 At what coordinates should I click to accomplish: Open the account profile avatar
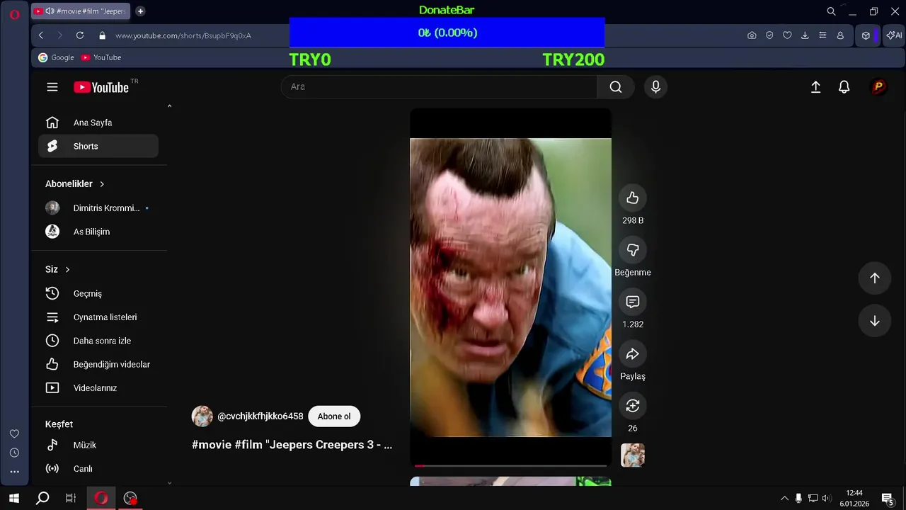(x=878, y=86)
